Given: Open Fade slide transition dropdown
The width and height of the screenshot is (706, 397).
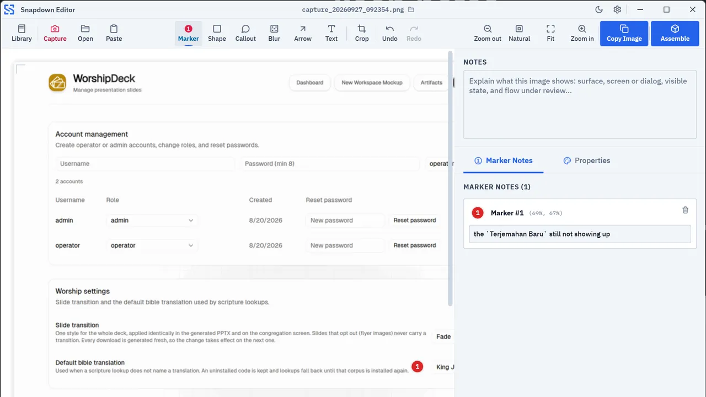Looking at the screenshot, I should pyautogui.click(x=443, y=337).
